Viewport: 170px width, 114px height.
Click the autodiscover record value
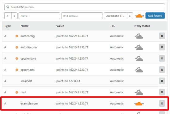click(72, 47)
